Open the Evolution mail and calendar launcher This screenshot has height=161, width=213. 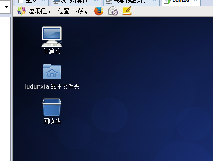(x=113, y=11)
